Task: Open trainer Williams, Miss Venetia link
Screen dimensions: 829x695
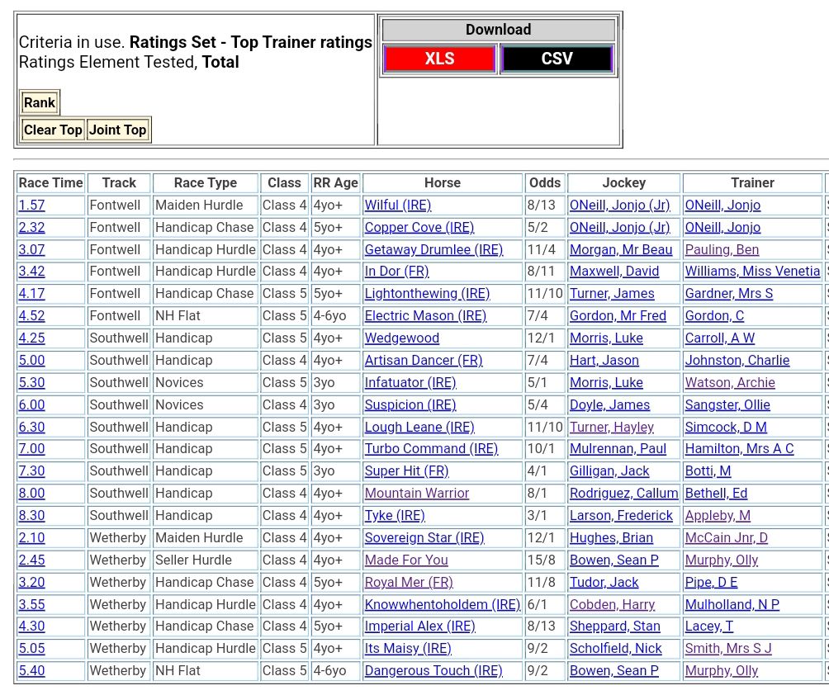Action: 752,271
